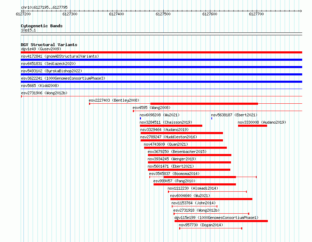Click the red nsv5601471 Ebert2021 bar
The image size is (312, 242).
coord(189,170)
